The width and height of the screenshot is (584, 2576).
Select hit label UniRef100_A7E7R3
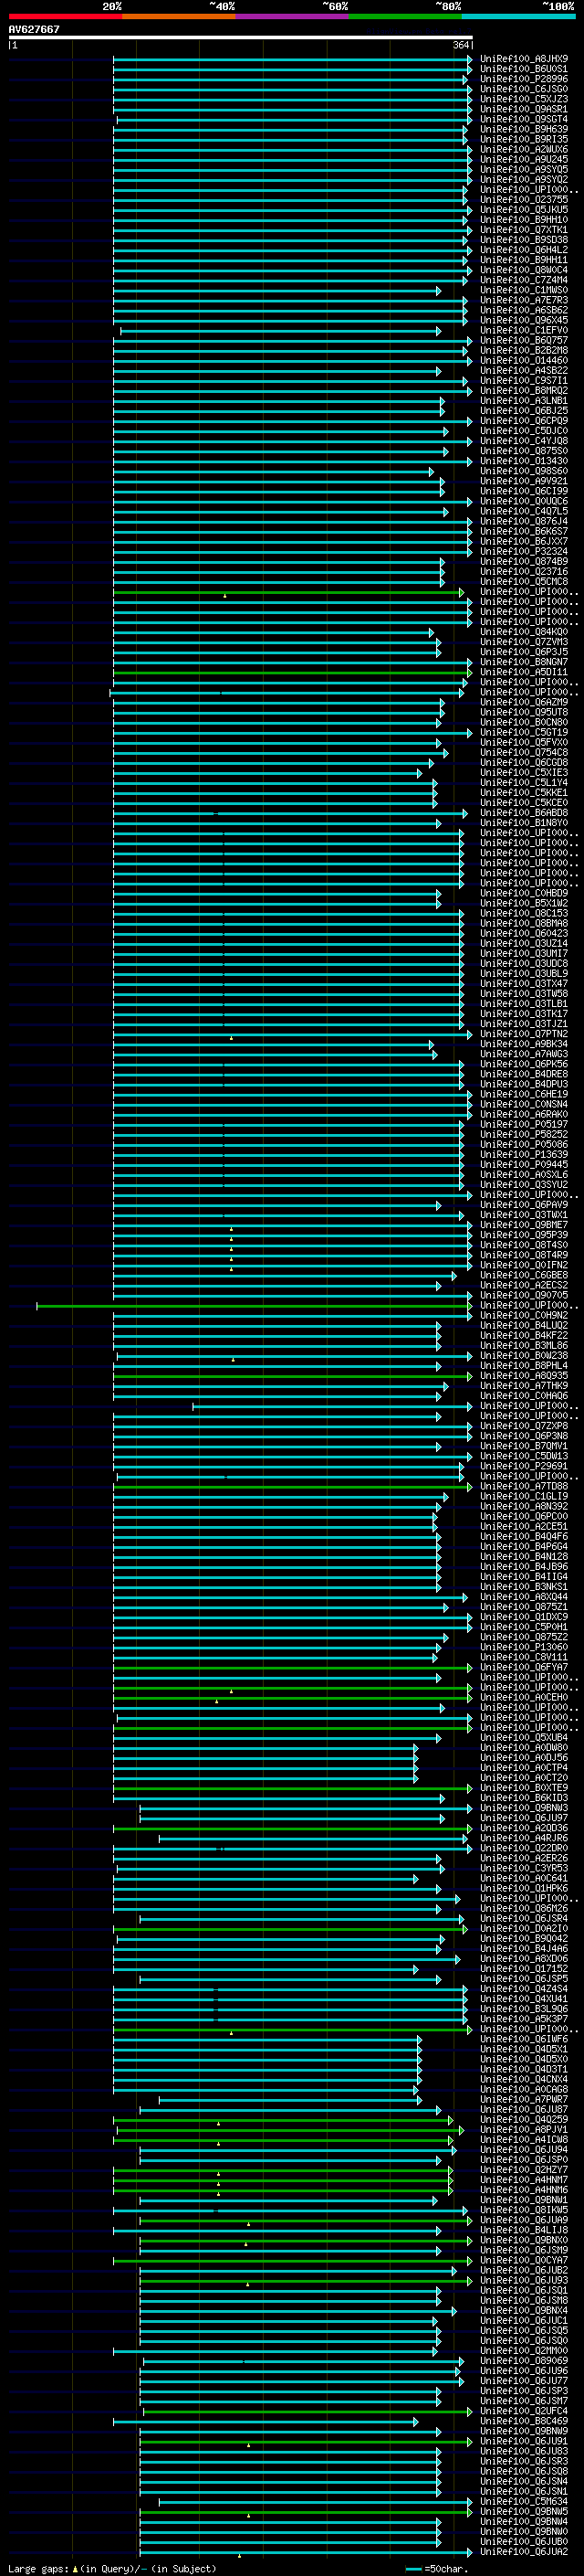[524, 300]
